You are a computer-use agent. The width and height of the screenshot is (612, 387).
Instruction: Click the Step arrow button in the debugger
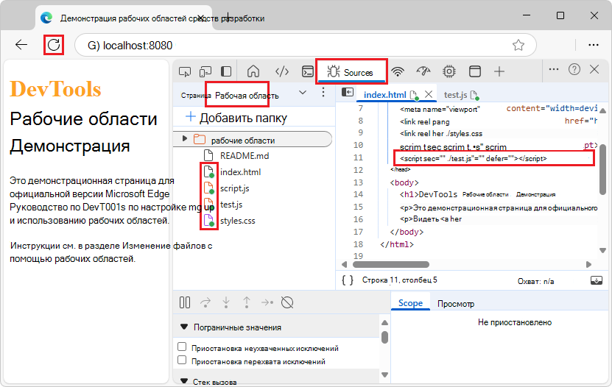(267, 302)
